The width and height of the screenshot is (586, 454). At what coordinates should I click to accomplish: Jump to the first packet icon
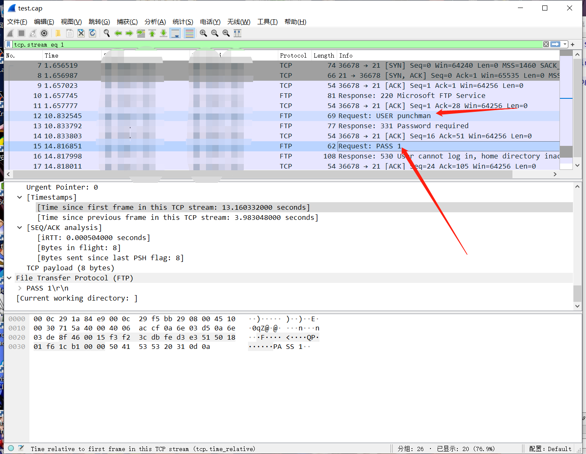(152, 33)
